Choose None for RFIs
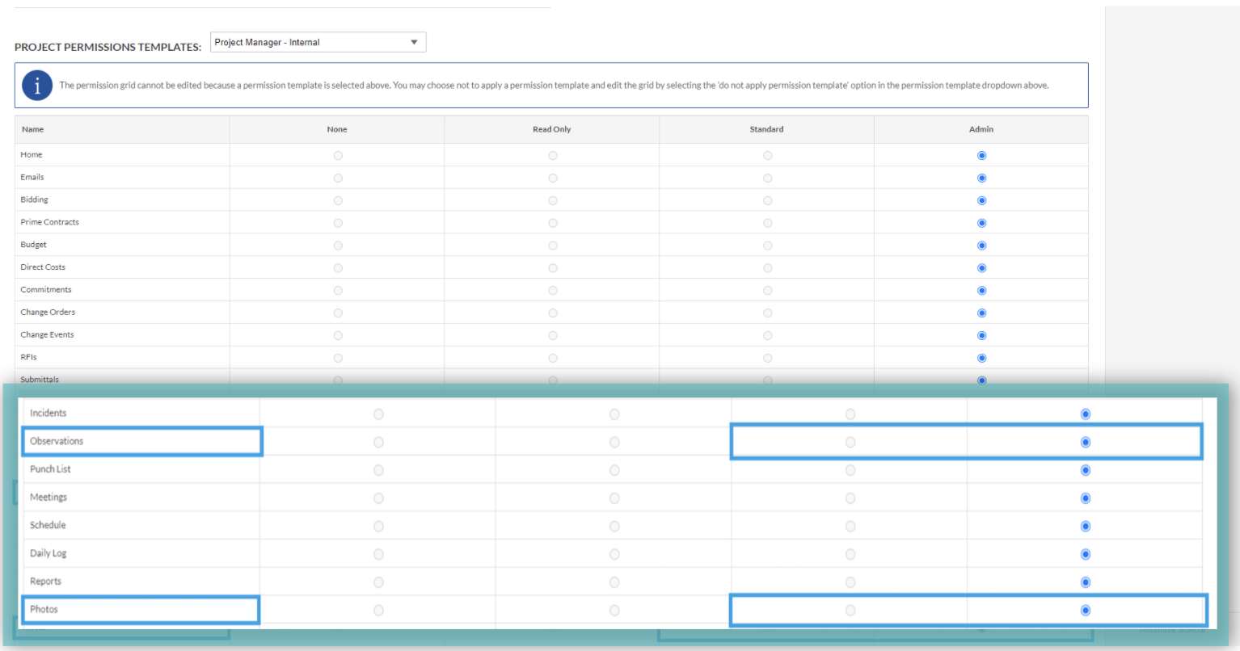Viewport: 1240px width, 651px height. click(x=338, y=358)
